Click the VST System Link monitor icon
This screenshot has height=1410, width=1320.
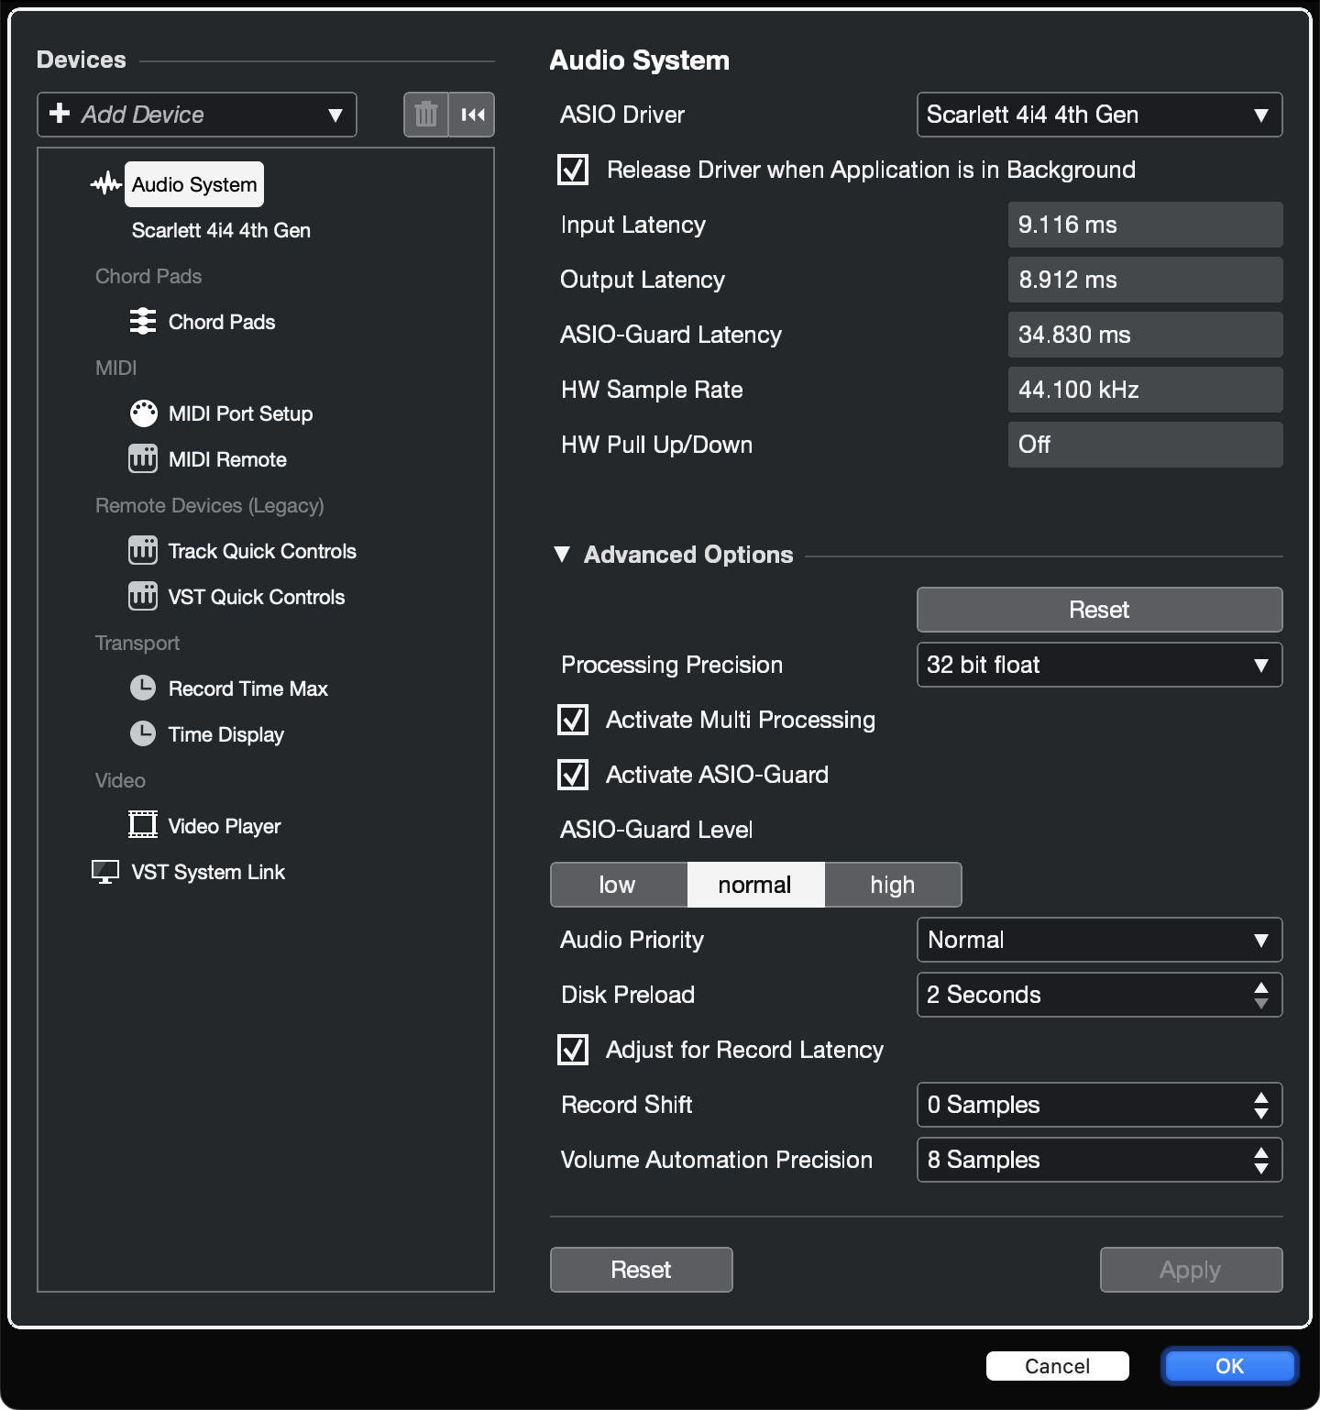[x=105, y=872]
